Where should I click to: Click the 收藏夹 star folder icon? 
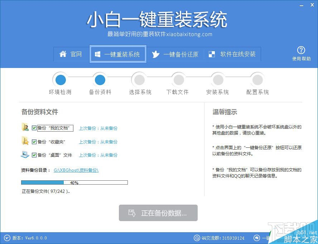[x=25, y=141]
